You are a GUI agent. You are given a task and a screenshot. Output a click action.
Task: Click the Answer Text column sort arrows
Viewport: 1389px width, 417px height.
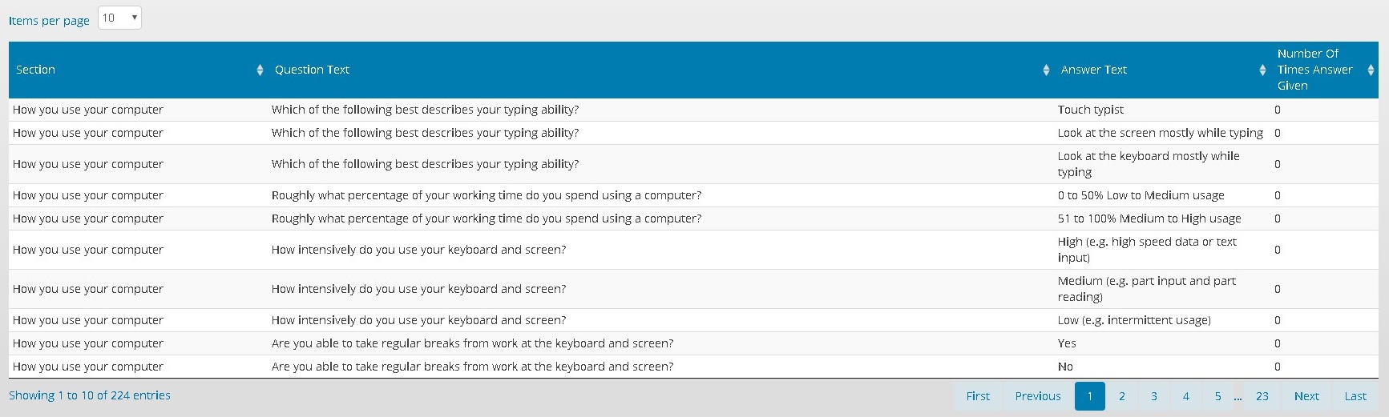point(1262,70)
